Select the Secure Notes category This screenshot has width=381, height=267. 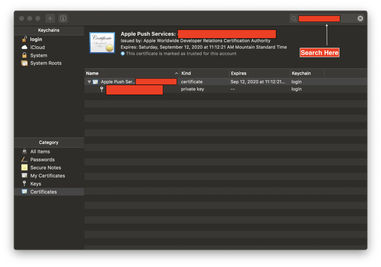(x=46, y=168)
